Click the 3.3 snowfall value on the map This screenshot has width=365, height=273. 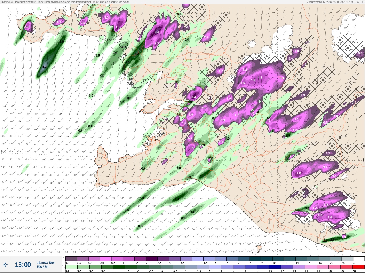(157, 32)
